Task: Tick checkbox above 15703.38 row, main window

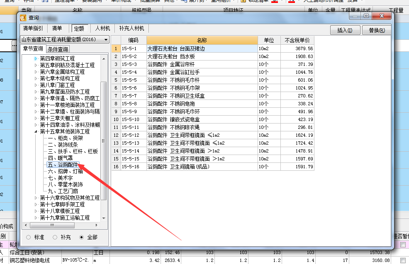Action: [x=403, y=245]
